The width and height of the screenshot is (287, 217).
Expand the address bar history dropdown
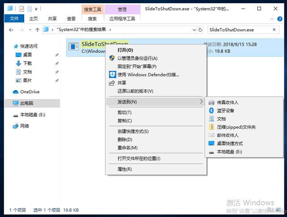(194, 30)
